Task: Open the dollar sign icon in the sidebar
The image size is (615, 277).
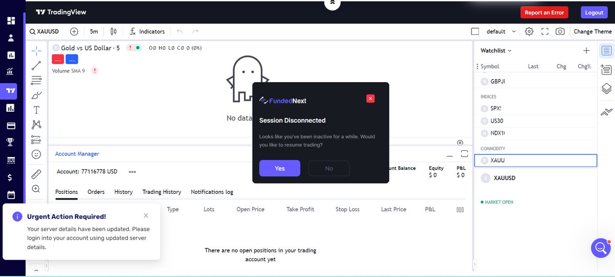Action: (11, 177)
